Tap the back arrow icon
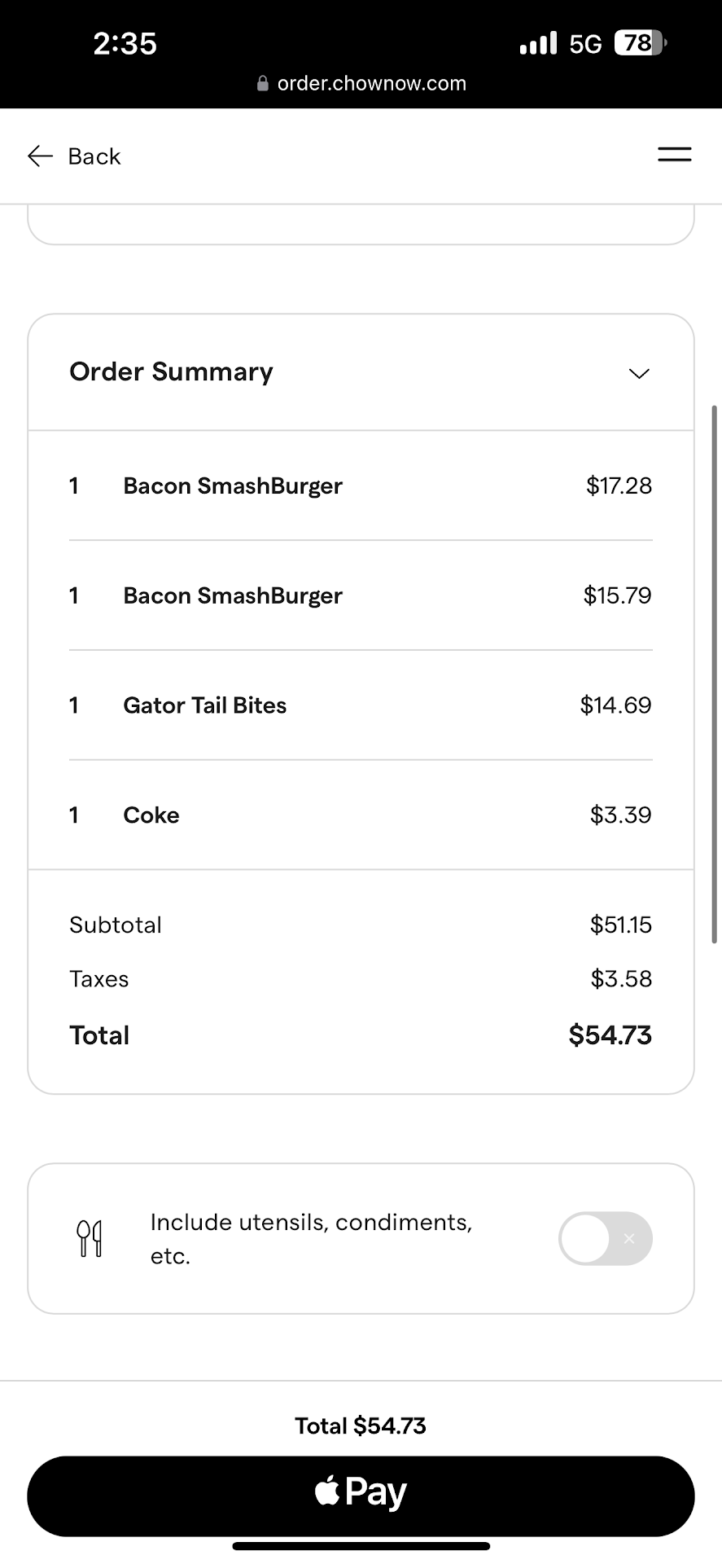This screenshot has height=1564, width=722. pyautogui.click(x=40, y=156)
